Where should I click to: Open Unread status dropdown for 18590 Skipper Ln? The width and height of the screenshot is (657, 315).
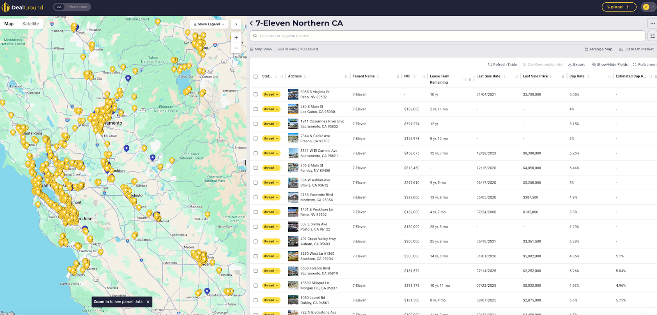click(x=271, y=285)
